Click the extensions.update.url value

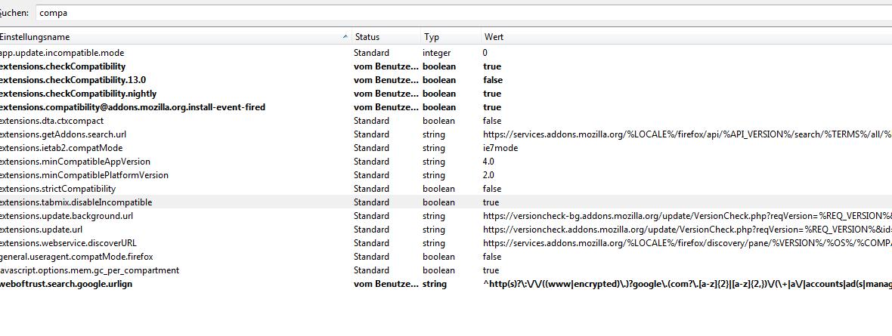tap(680, 230)
